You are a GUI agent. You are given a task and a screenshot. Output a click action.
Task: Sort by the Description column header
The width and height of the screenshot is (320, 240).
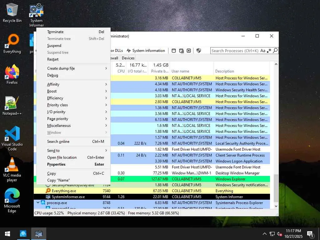242,68
